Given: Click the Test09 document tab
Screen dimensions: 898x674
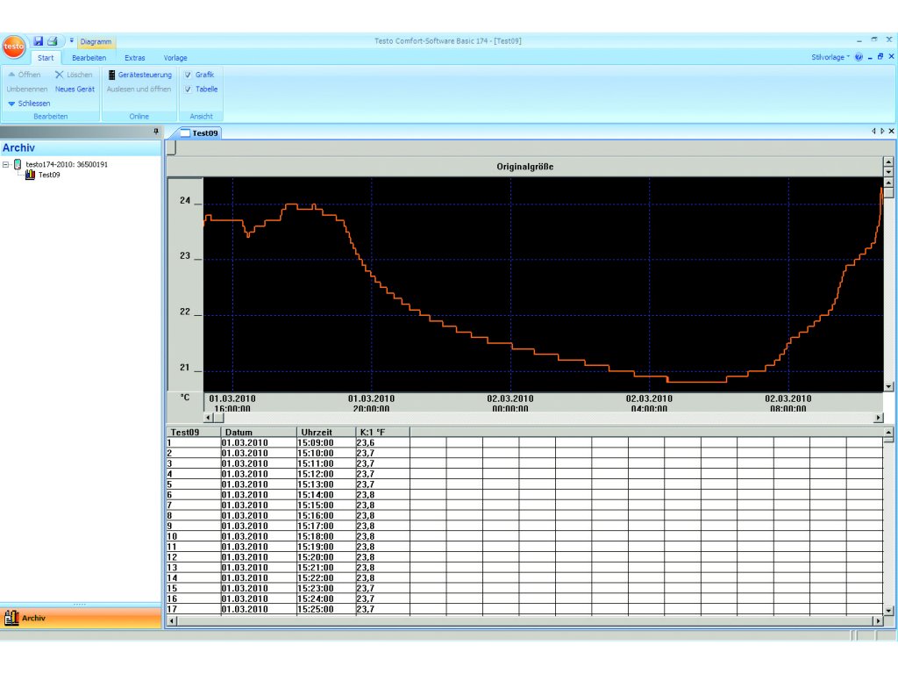Looking at the screenshot, I should point(199,133).
